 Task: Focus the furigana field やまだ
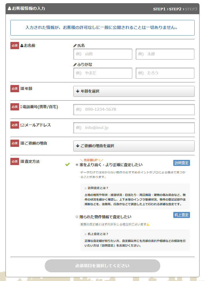coord(103,73)
